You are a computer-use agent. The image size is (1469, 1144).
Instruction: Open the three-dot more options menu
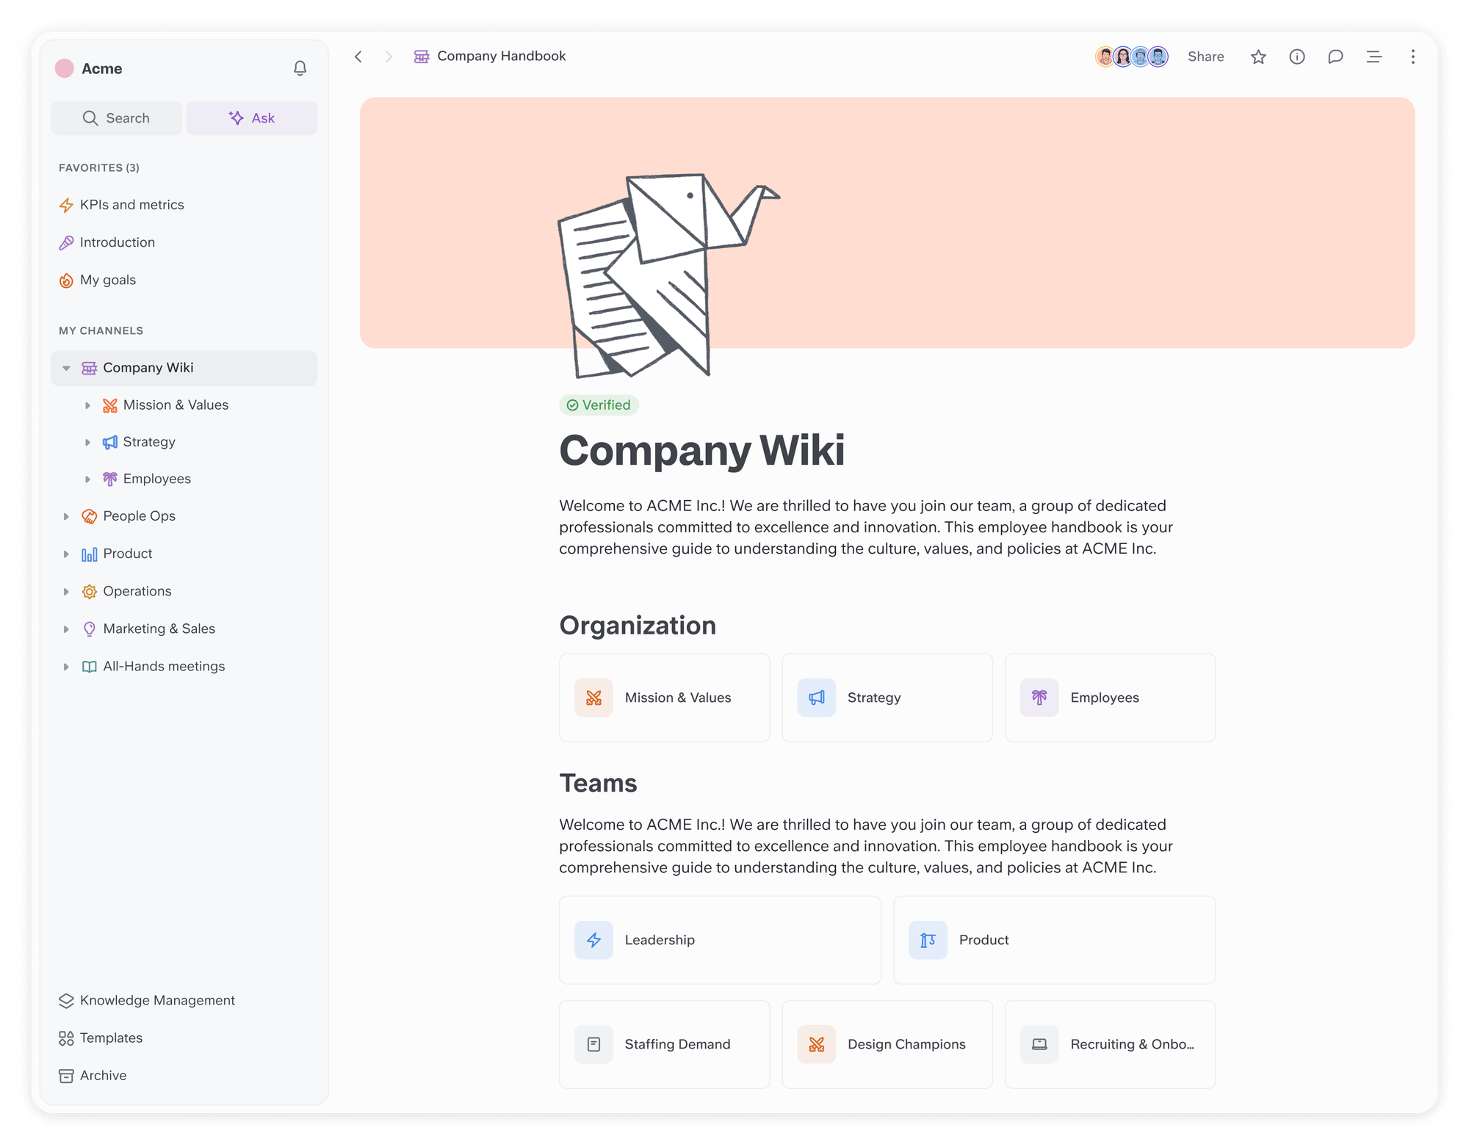[x=1412, y=57]
